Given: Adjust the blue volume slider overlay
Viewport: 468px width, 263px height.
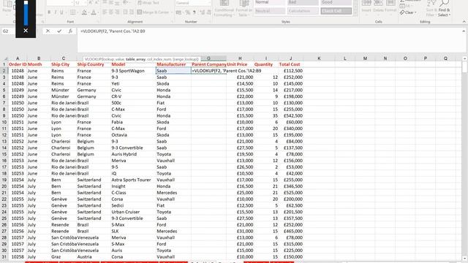Looking at the screenshot, I should (x=26, y=13).
